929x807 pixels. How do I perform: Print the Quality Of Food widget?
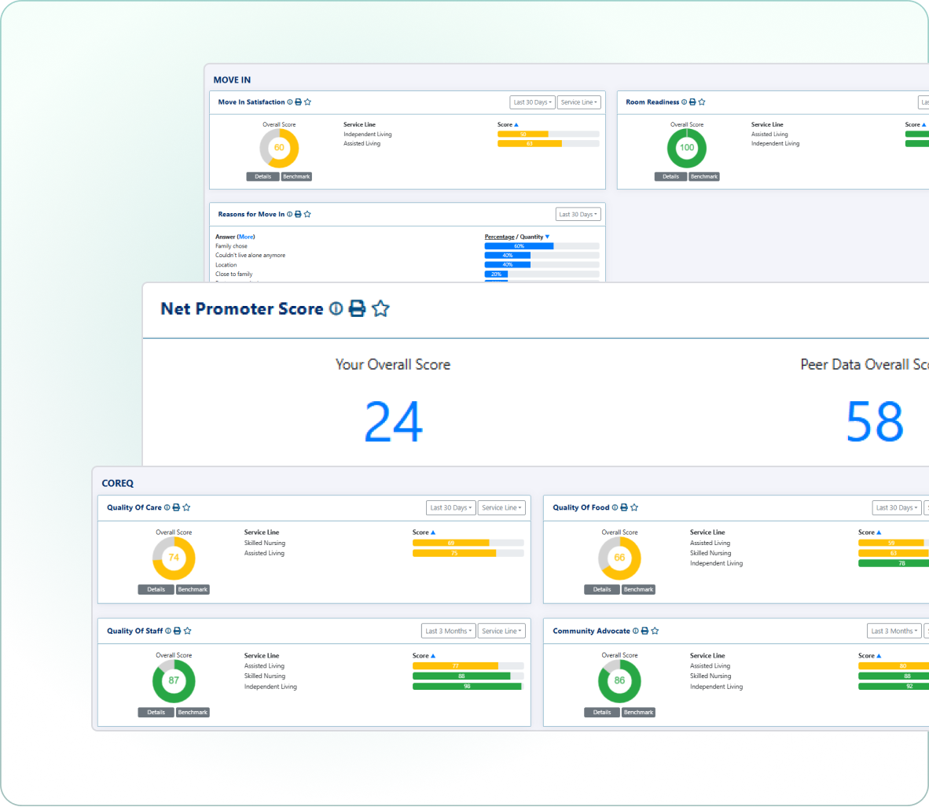tap(624, 507)
